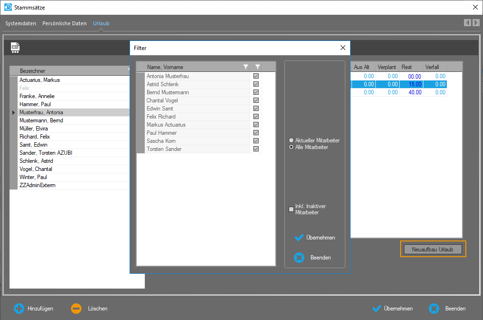Viewport: 483px width, 320px height.
Task: Select the Alle Mitarbeiter radio button
Action: point(292,148)
